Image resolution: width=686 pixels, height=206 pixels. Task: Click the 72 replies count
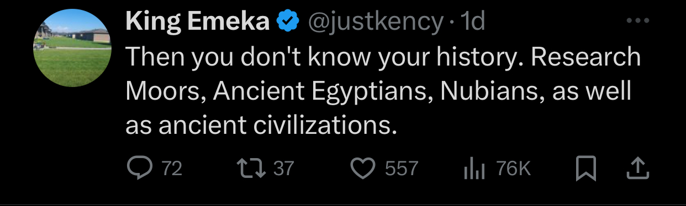(x=171, y=169)
